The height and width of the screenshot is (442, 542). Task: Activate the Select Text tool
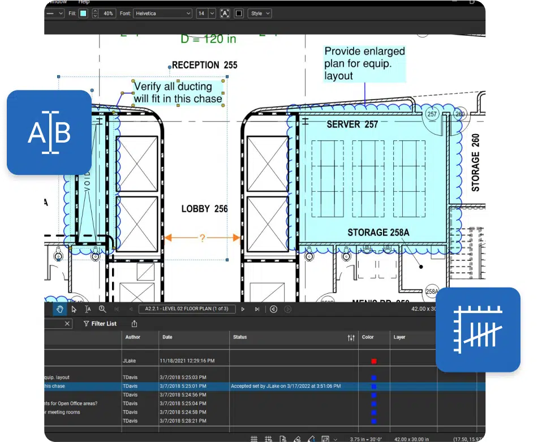(x=88, y=309)
